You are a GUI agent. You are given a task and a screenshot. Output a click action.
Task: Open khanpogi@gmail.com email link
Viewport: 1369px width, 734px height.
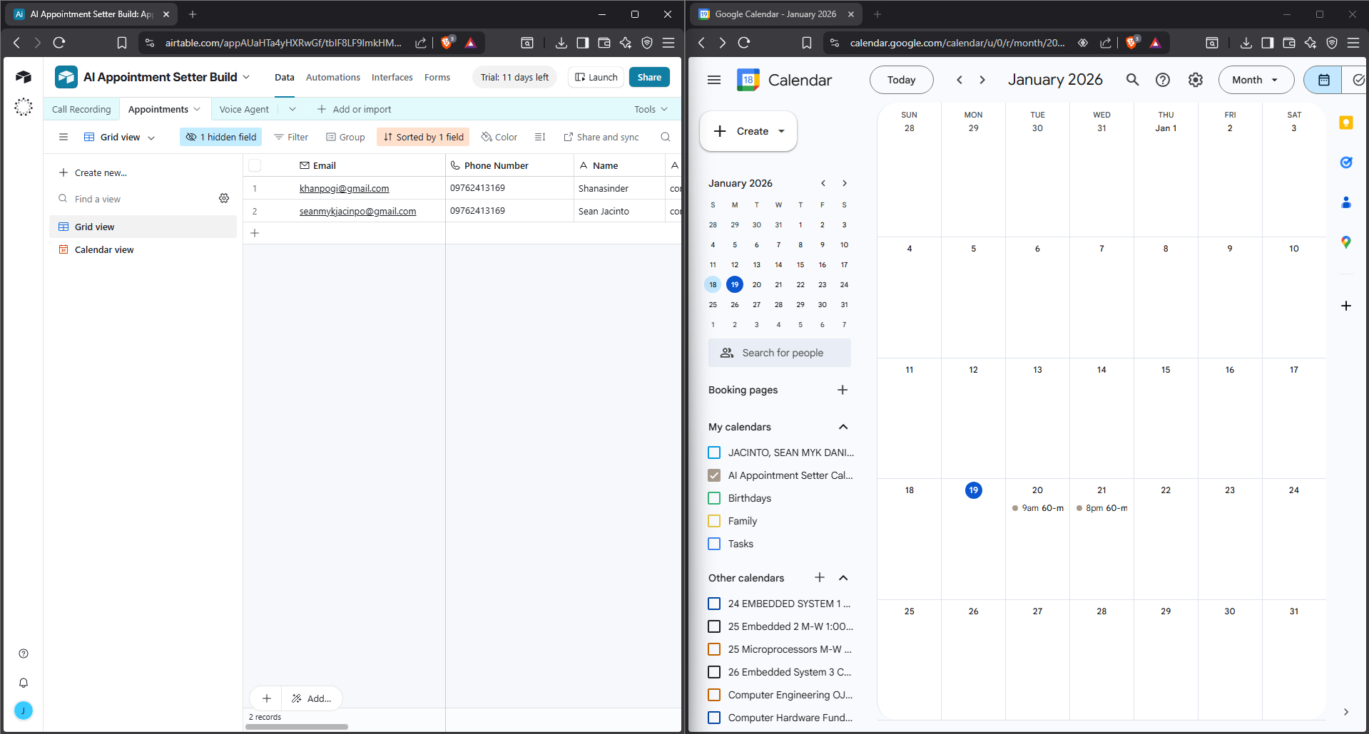[x=344, y=188]
